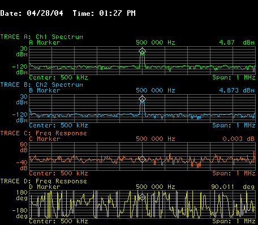
Task: Click Trace C 500 000 Hz marker frequency
Action: point(156,139)
